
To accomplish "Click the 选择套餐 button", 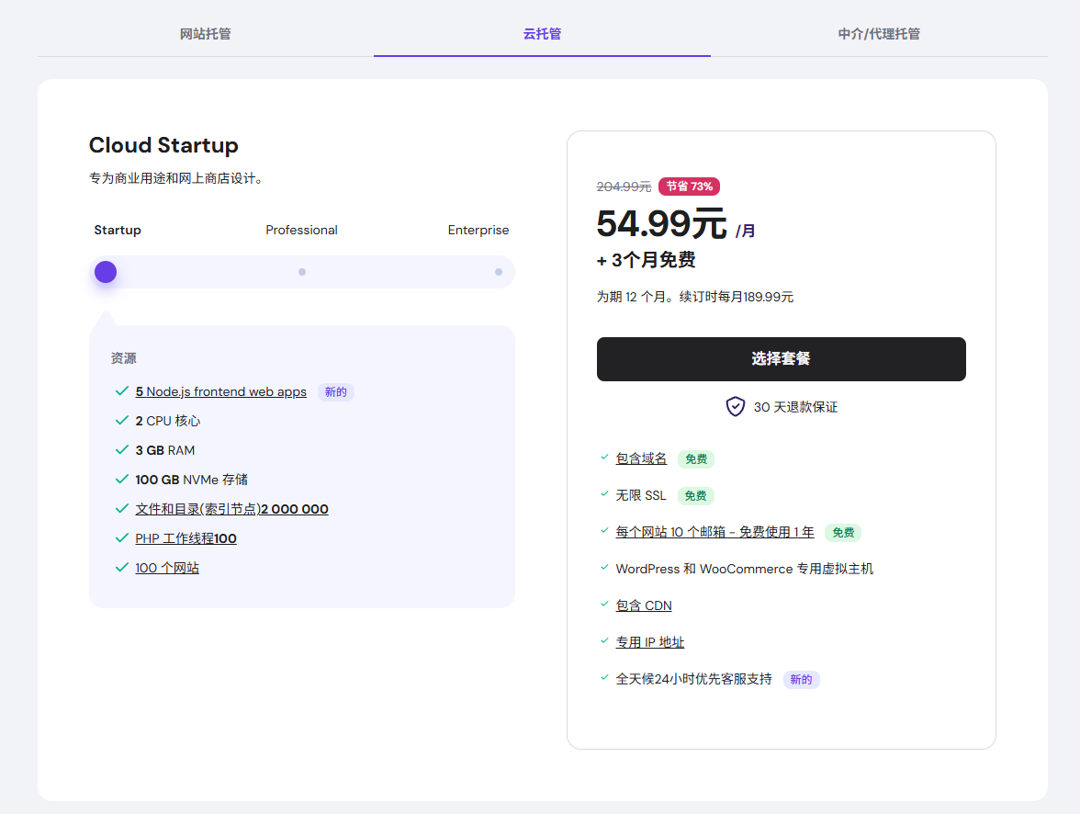I will (781, 358).
